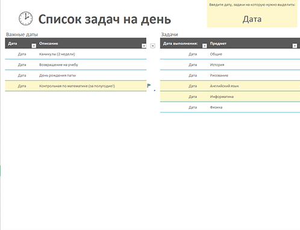Click the Дата cell in Физика row

pyautogui.click(x=193, y=107)
